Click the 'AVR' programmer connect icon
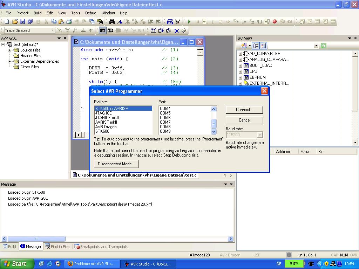359x269 pixels. (x=110, y=30)
